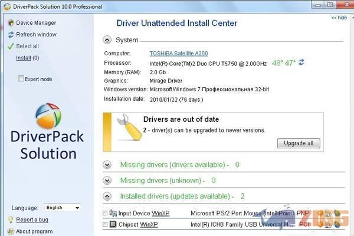
Task: Click the Refresh window arrows icon
Action: pos(11,35)
